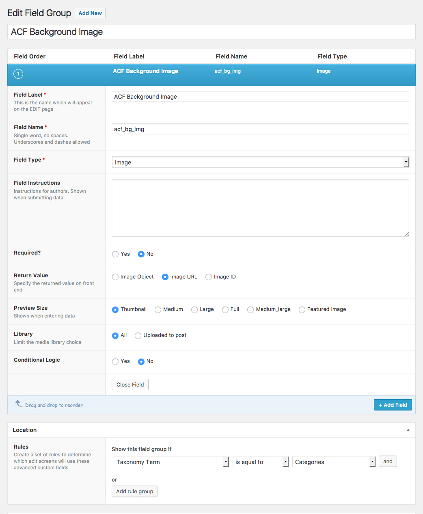
Task: Choose Image ID as return value
Action: coord(209,277)
